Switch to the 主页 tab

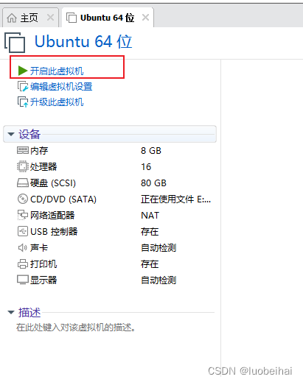click(30, 18)
